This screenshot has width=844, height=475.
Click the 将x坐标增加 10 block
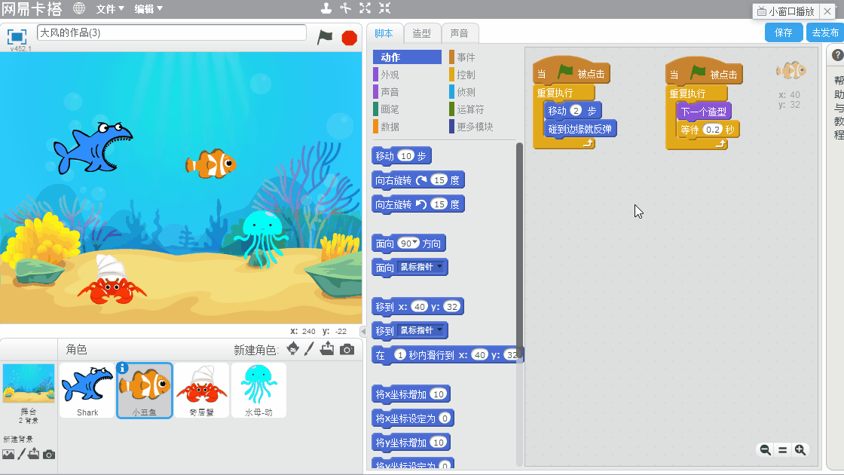pyautogui.click(x=411, y=394)
